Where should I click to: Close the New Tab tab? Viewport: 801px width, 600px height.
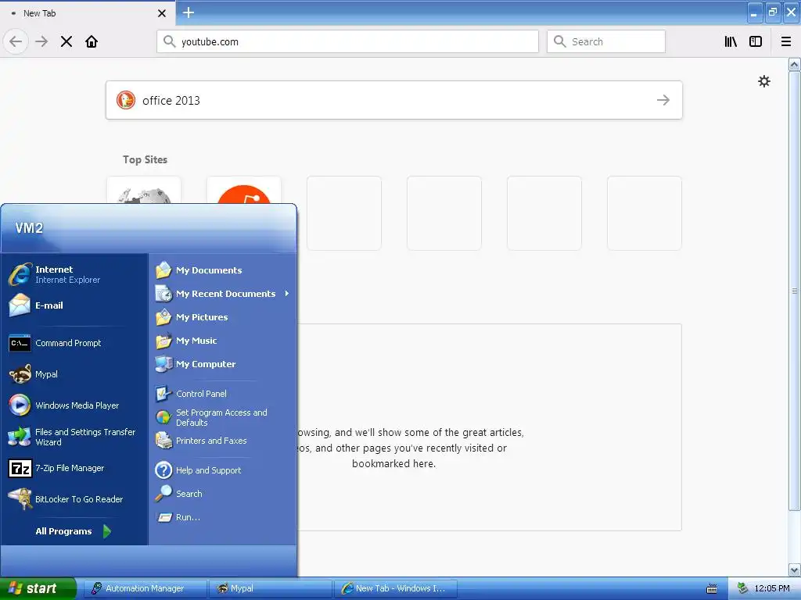click(x=161, y=13)
